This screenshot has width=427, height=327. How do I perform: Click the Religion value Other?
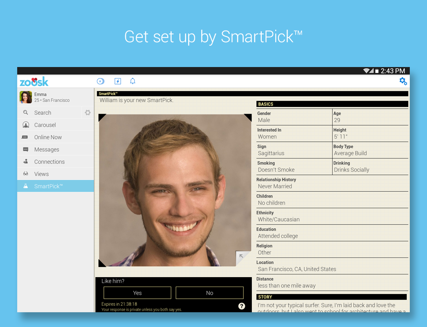[265, 253]
